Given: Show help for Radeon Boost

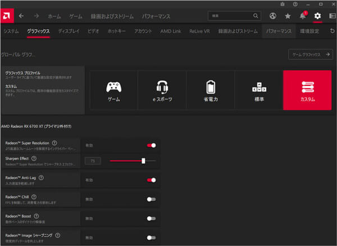Looking at the screenshot, I should [37, 216].
